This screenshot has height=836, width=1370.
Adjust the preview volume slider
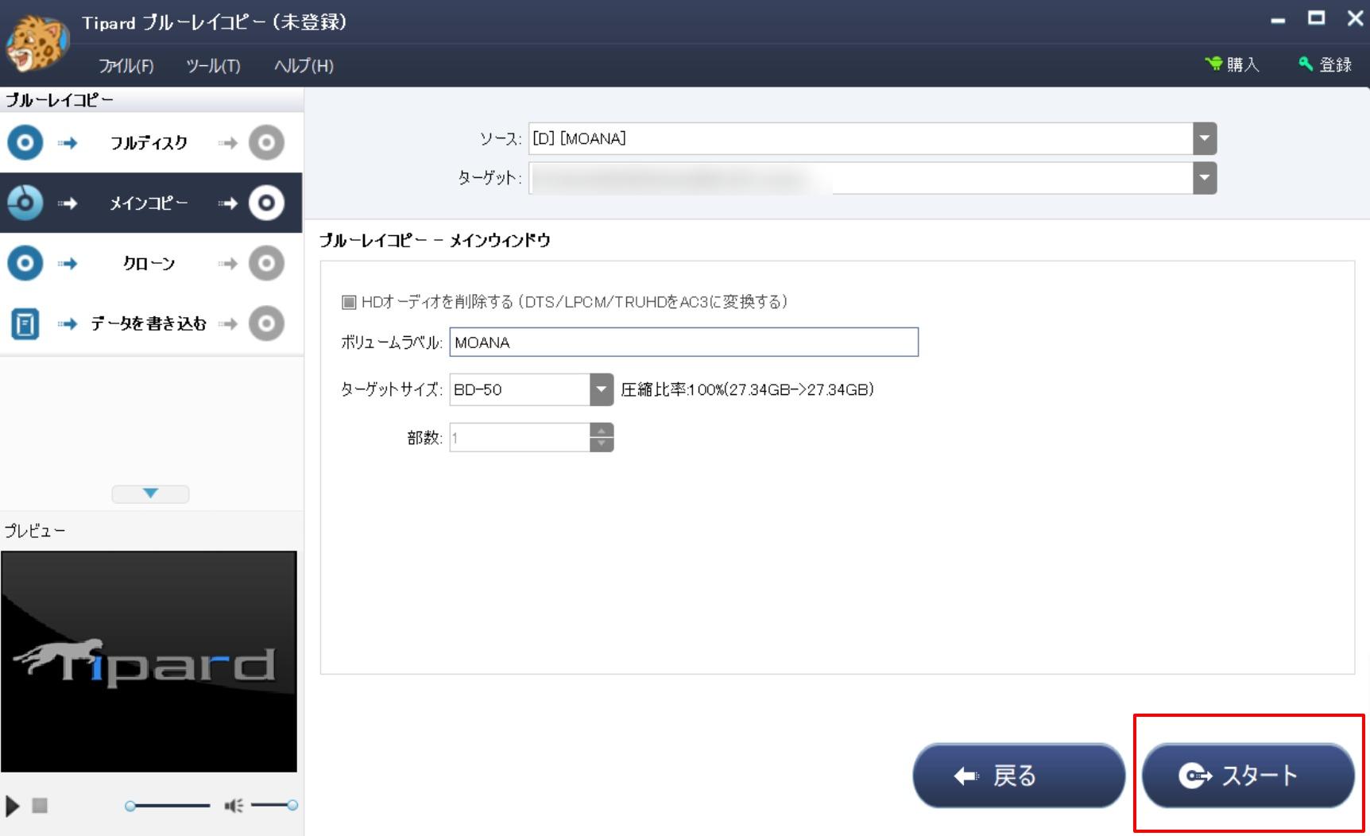274,806
